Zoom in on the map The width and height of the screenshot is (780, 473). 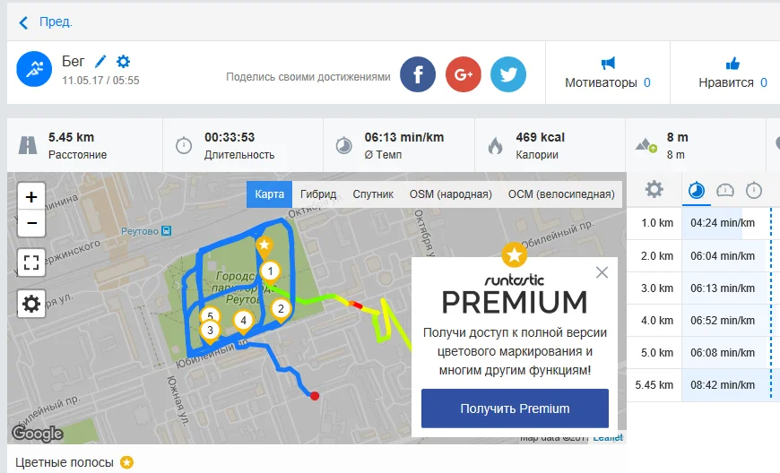pos(31,197)
